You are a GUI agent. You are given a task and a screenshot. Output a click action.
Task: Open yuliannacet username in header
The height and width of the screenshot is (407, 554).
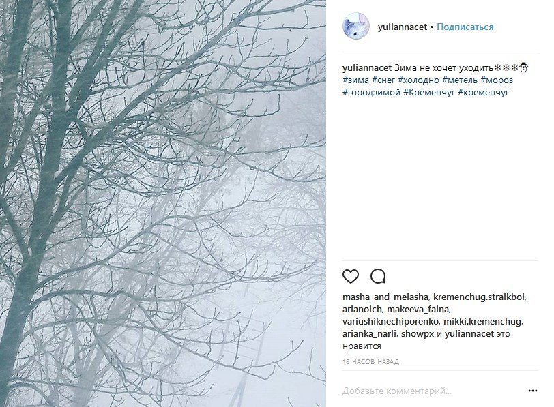[x=403, y=27]
